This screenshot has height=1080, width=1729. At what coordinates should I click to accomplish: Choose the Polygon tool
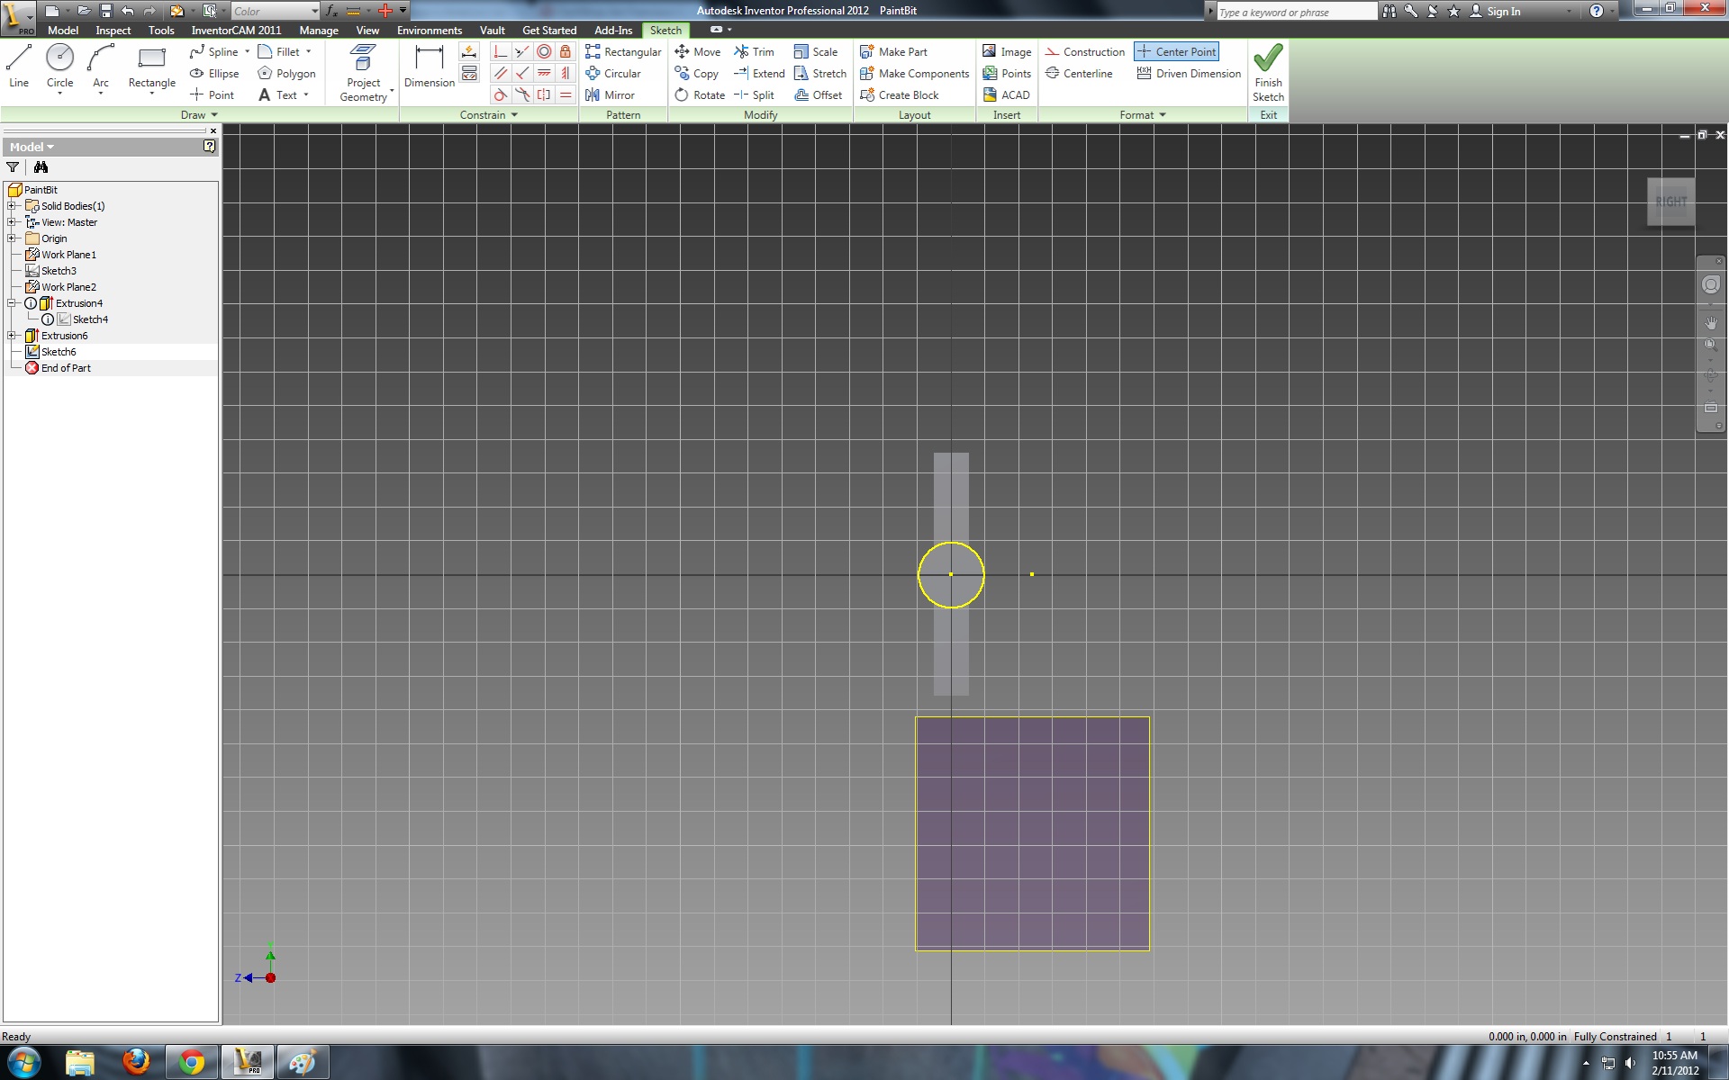(286, 74)
